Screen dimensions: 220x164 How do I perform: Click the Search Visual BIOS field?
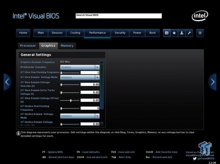(119, 16)
